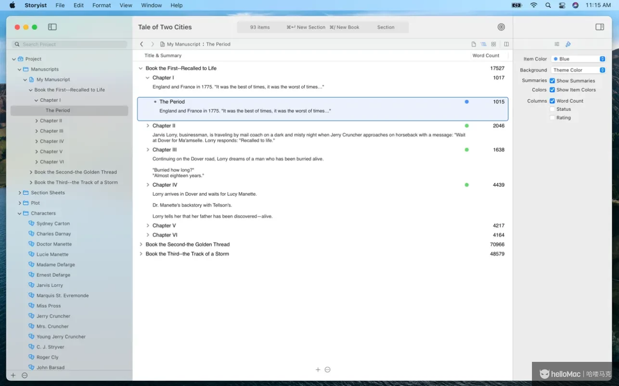This screenshot has width=619, height=386.
Task: Open the Wi-Fi status menu
Action: (533, 5)
